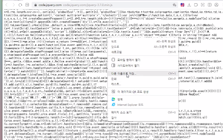View site info via the lock icon
223x140 pixels.
tap(35, 5)
